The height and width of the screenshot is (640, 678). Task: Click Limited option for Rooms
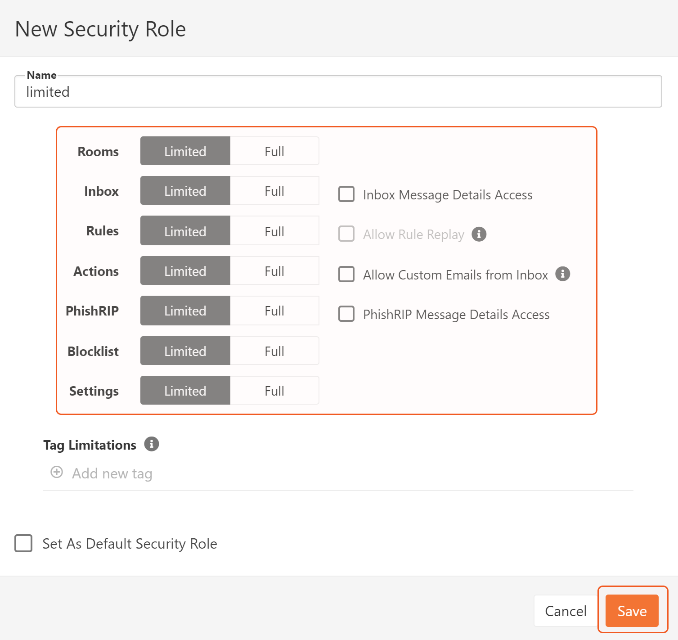(185, 151)
